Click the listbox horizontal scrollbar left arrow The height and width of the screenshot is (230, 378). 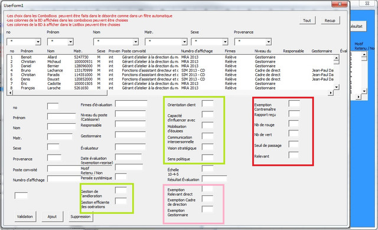pos(10,93)
